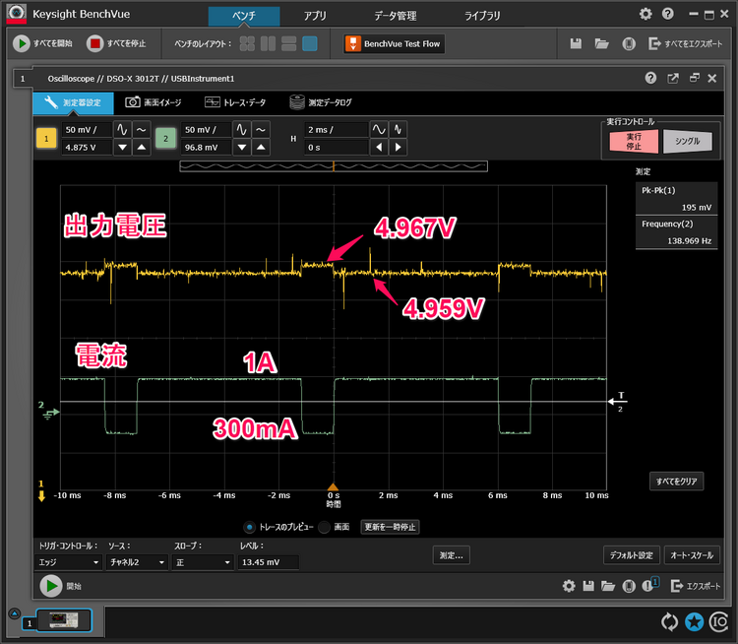Switch to the トレース・データ tab

click(x=235, y=102)
